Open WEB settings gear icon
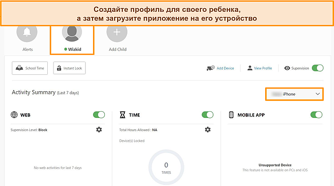 99,130
